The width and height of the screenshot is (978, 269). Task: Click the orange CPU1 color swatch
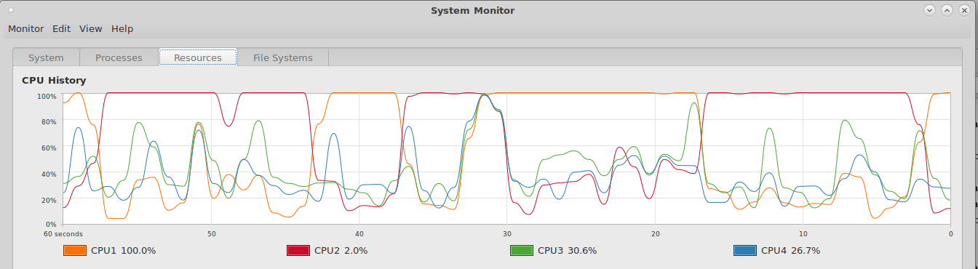click(x=75, y=250)
